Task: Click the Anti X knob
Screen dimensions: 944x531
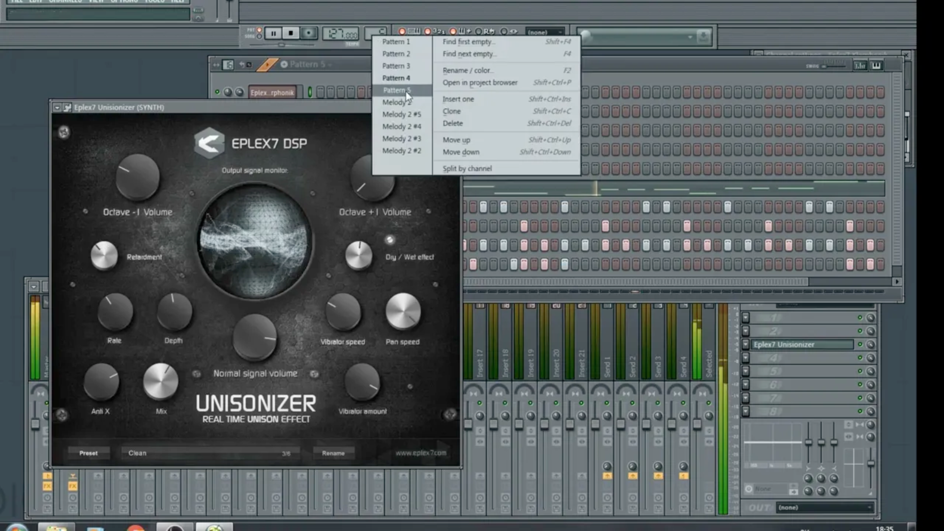Action: pos(101,382)
